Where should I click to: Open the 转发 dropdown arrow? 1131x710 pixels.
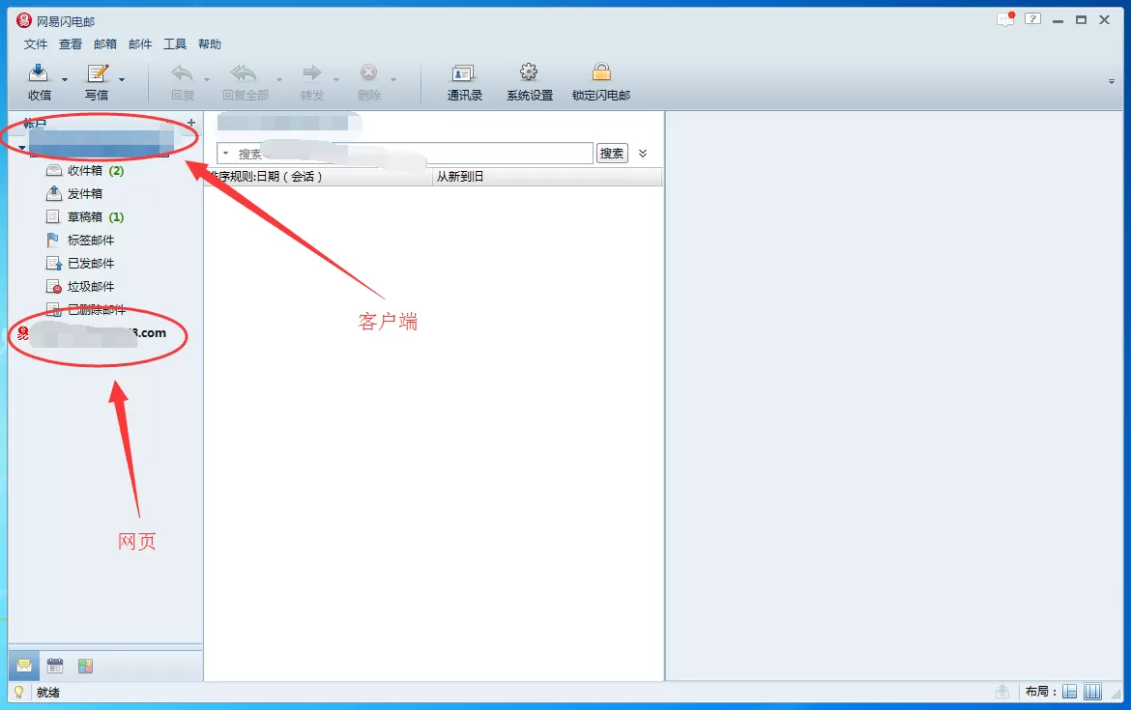(336, 79)
